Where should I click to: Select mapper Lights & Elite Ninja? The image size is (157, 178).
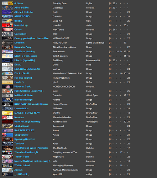pyautogui.click(x=95, y=43)
